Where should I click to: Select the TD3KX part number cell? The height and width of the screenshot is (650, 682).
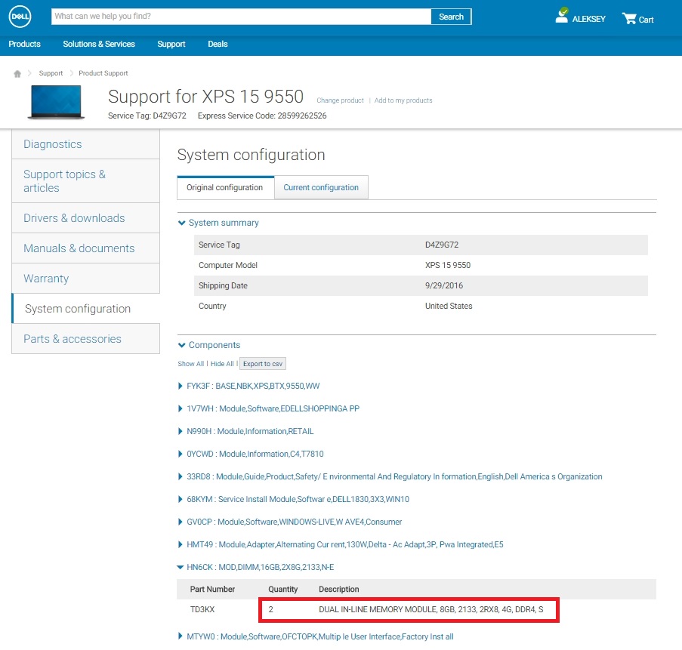point(202,609)
